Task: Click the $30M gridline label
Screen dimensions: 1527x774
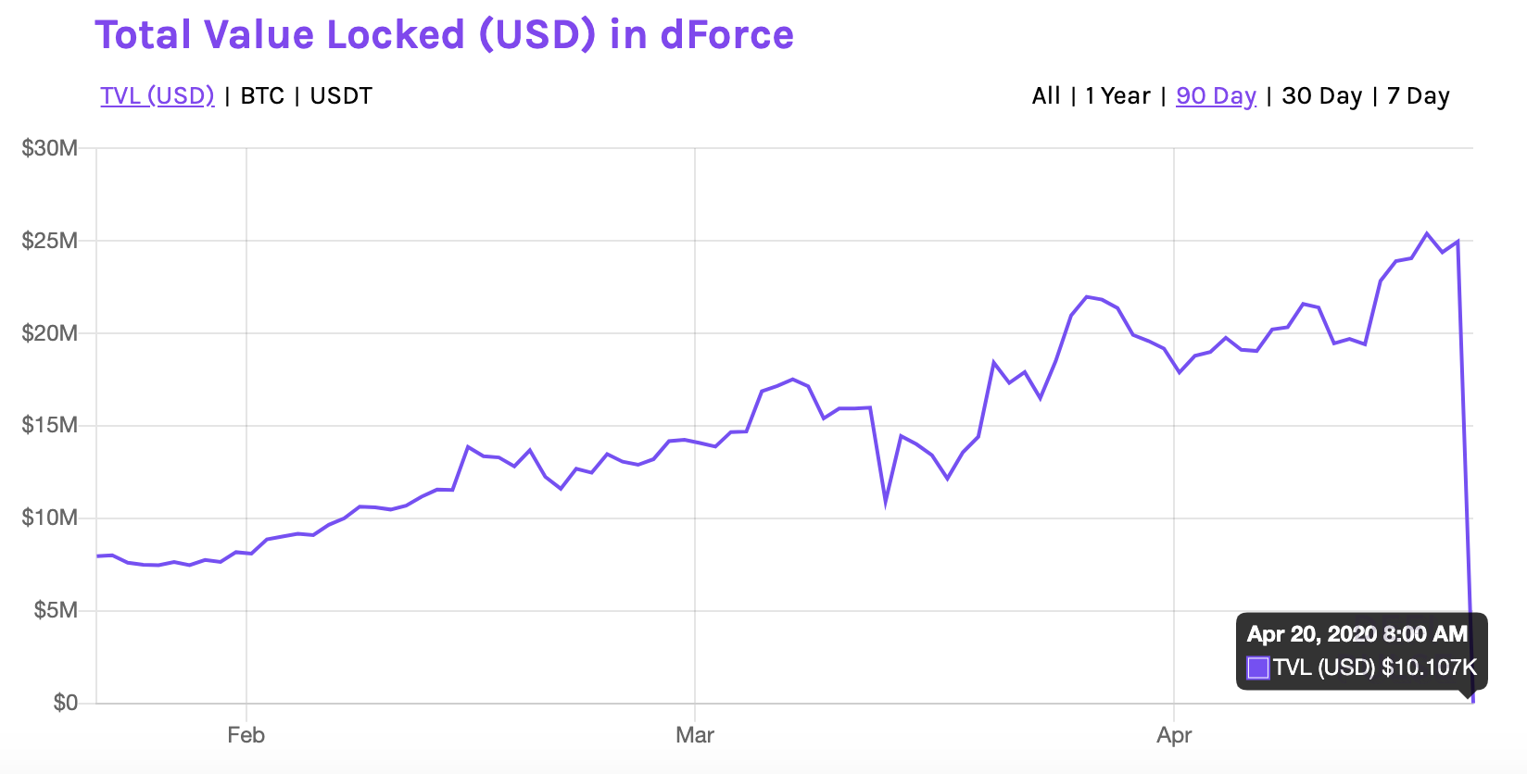Action: (47, 146)
